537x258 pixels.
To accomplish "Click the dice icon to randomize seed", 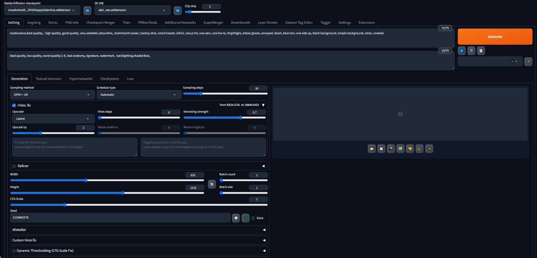I will click(236, 218).
